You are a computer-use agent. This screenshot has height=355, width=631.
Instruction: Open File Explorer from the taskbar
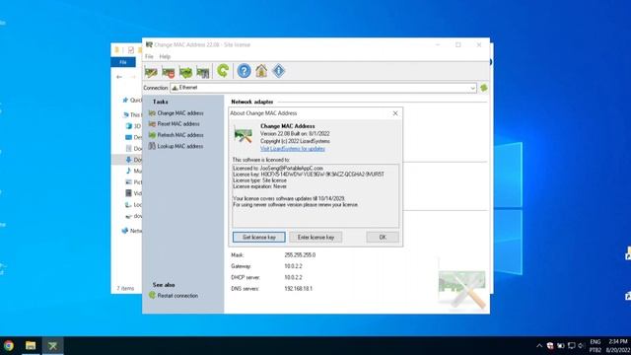[x=31, y=346]
